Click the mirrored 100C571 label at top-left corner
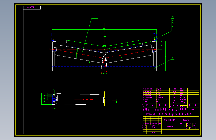The image size is (216, 140). click(30, 7)
